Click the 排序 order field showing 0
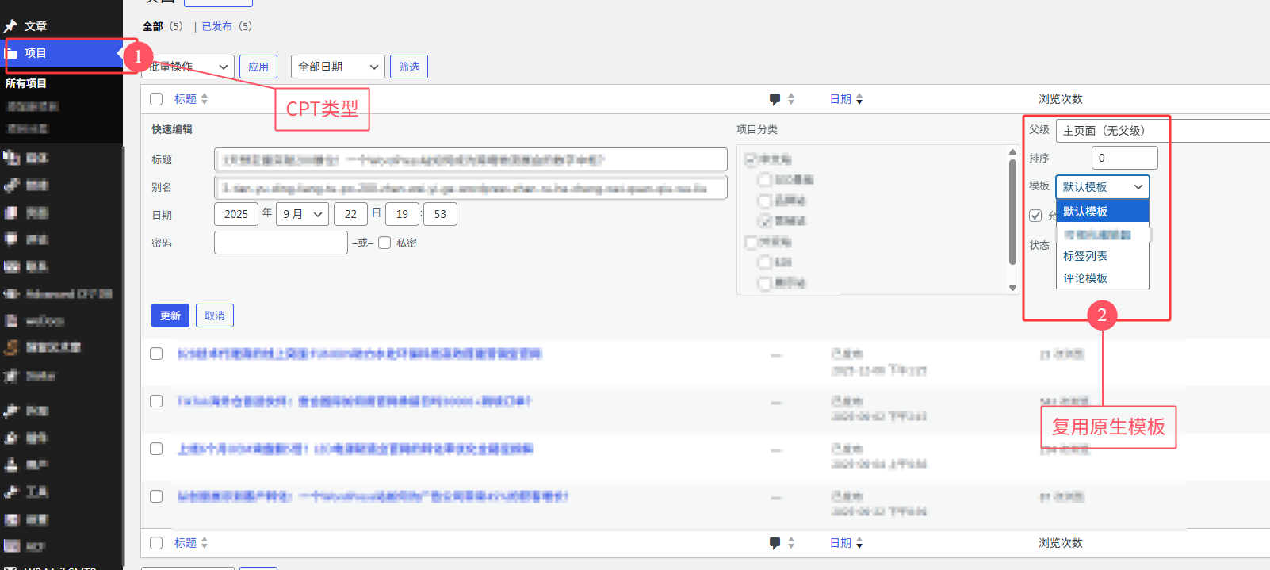 coord(1125,158)
